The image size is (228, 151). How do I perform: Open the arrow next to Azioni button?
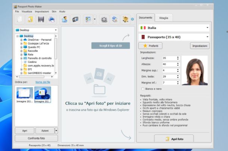[x=56, y=131]
